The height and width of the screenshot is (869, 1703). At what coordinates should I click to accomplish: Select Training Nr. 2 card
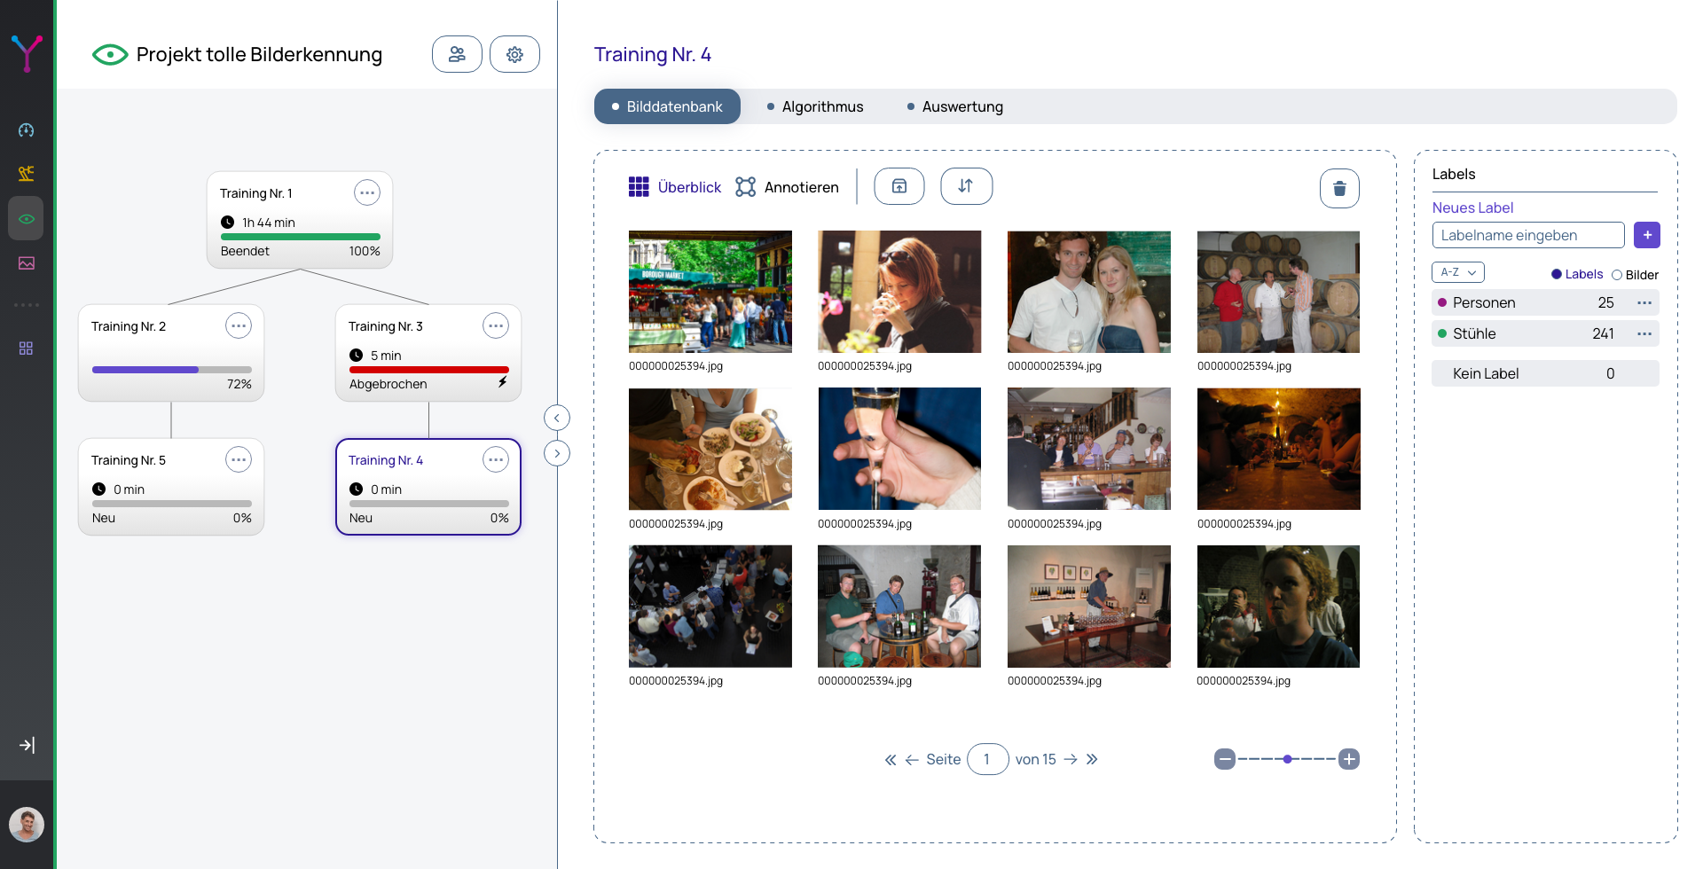coord(171,353)
